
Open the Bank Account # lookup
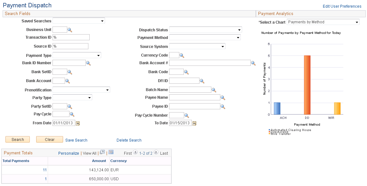pyautogui.click(x=254, y=63)
